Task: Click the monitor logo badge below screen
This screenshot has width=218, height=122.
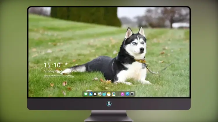Action: pyautogui.click(x=109, y=104)
